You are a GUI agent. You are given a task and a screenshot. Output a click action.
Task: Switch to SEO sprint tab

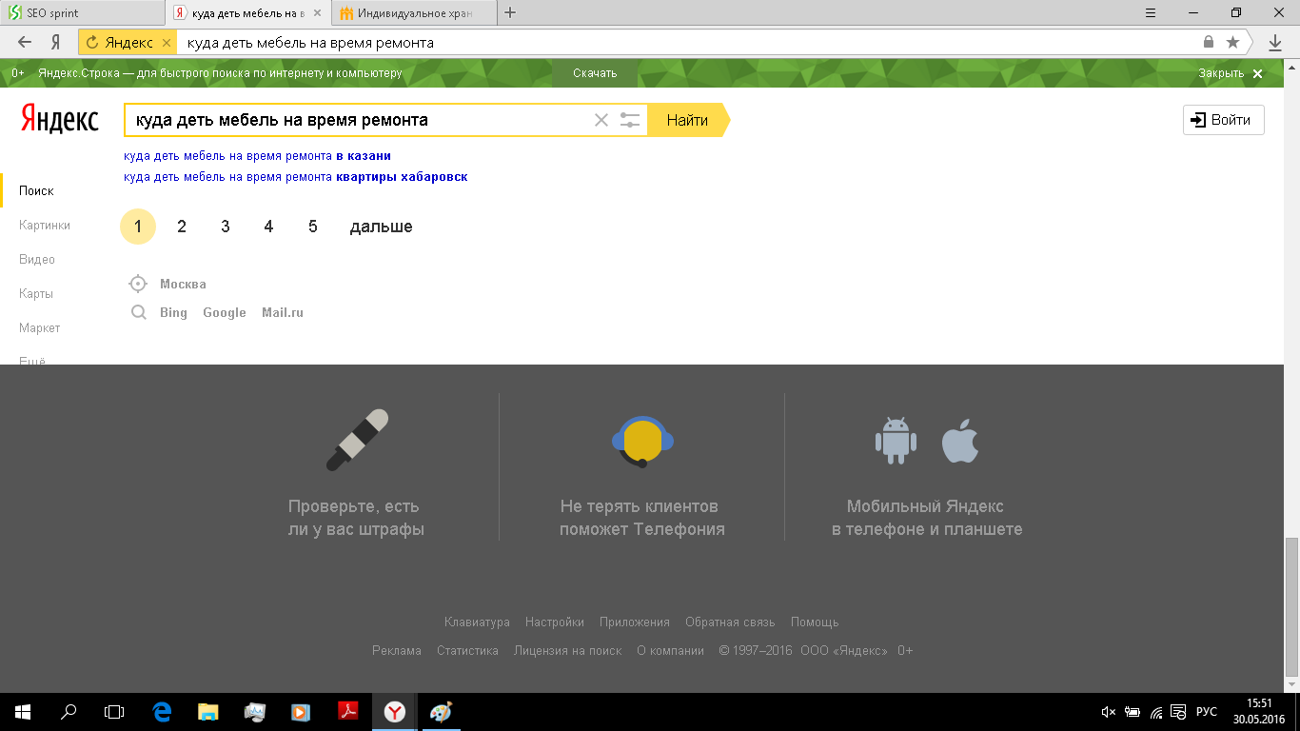click(82, 13)
